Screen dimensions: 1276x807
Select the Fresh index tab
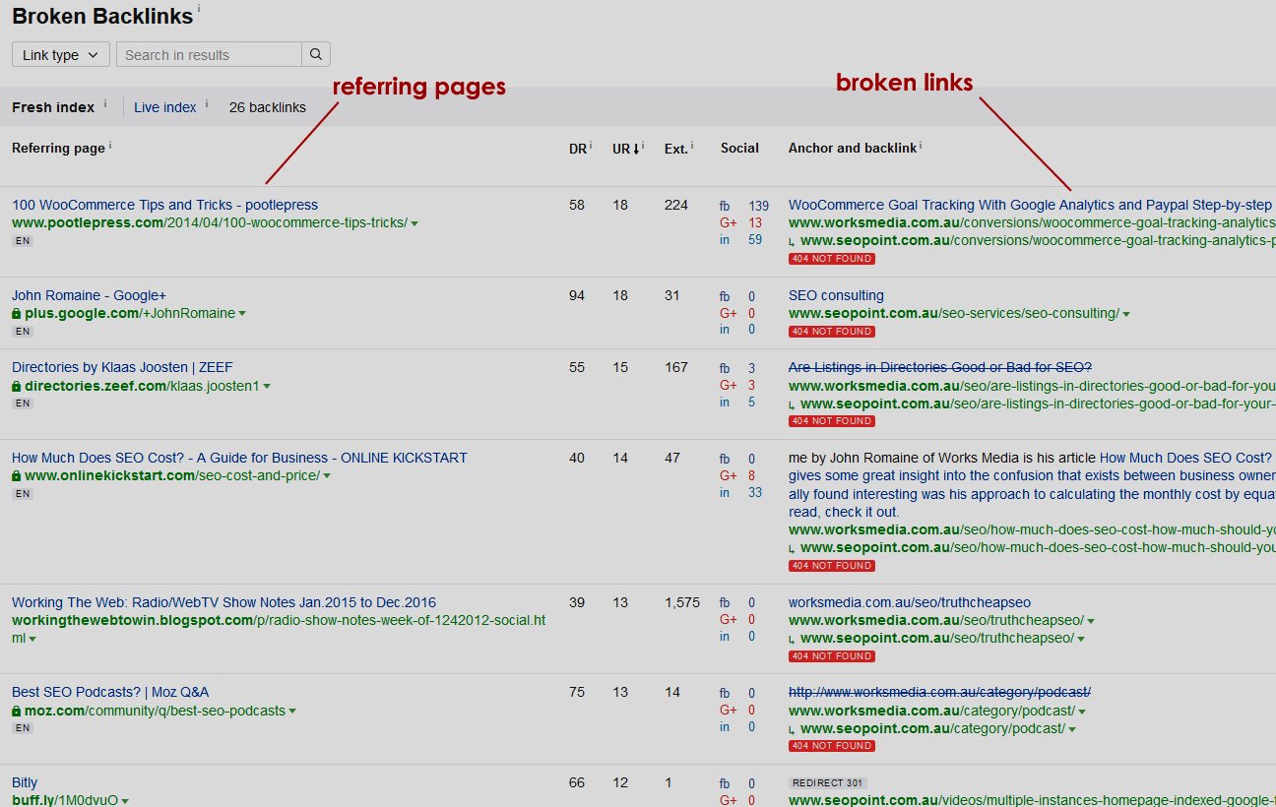click(53, 107)
